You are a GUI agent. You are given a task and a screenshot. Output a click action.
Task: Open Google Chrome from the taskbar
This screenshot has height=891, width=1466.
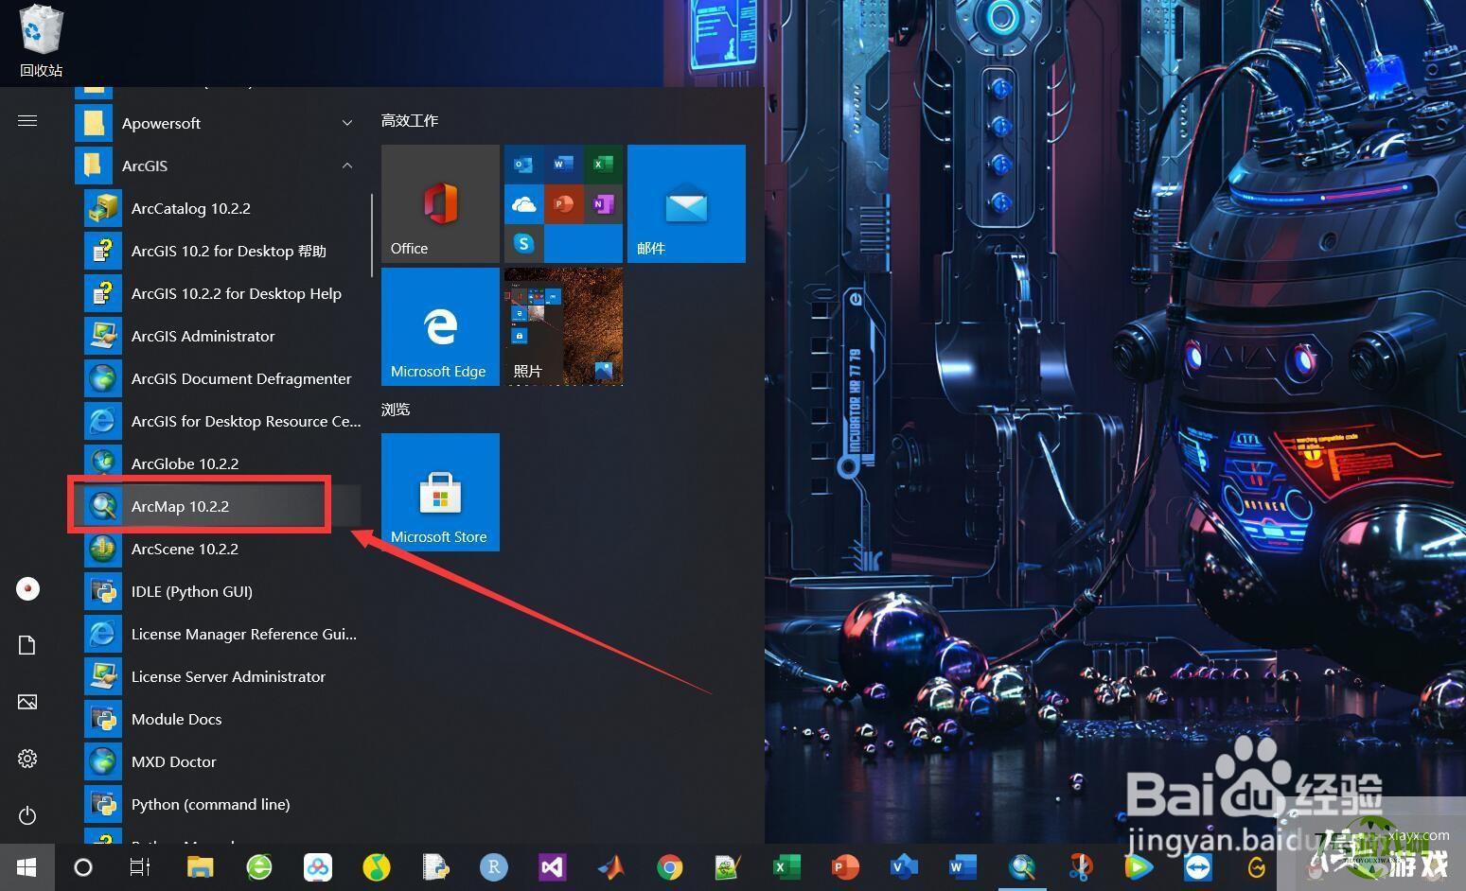pyautogui.click(x=670, y=866)
